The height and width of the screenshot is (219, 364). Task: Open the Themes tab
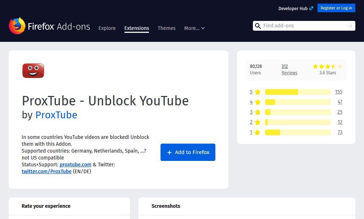[x=166, y=28]
